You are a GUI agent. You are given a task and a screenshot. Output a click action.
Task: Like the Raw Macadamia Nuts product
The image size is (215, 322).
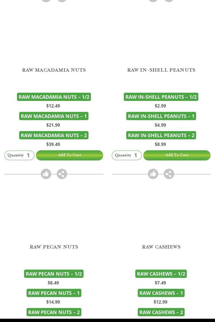point(46,174)
